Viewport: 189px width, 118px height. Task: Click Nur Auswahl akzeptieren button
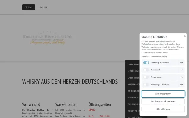tap(163, 101)
